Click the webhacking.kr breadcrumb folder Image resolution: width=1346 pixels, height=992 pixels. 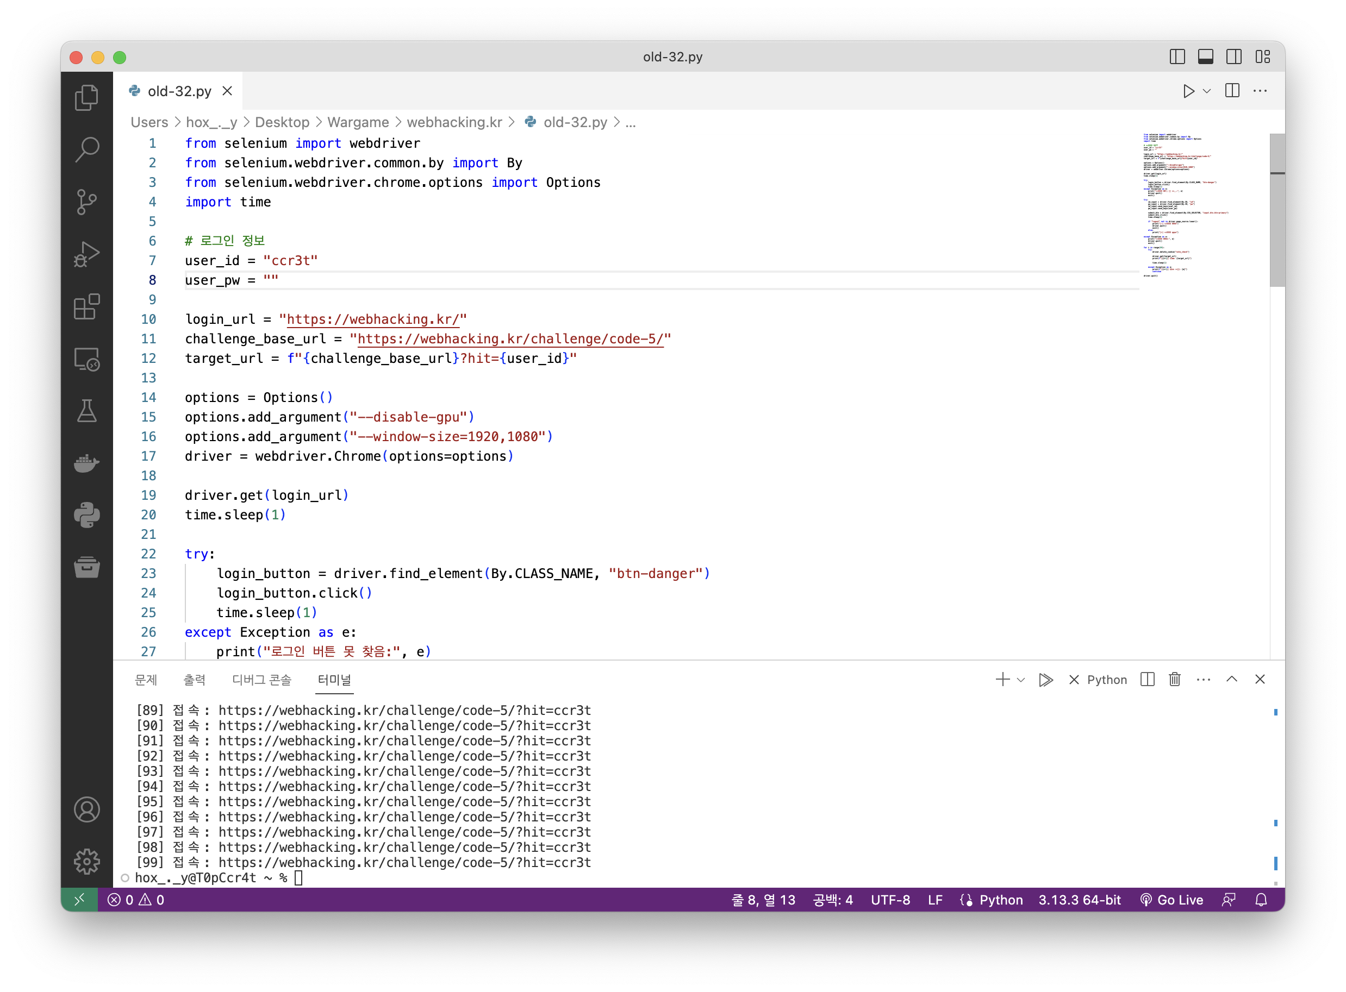(454, 122)
